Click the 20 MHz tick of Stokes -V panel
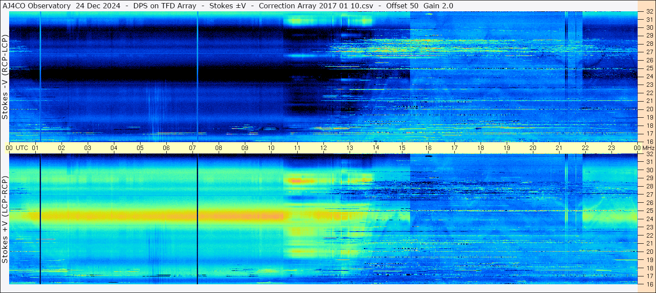656x293 pixels. [649, 109]
